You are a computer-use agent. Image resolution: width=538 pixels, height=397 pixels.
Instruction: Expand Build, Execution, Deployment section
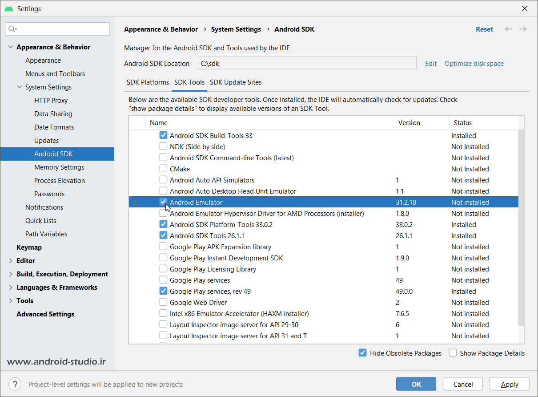(x=11, y=274)
